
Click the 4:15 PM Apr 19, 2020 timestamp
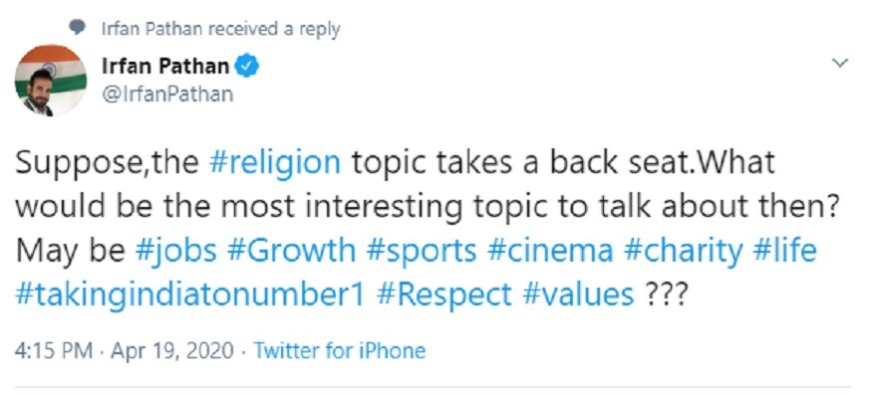coord(124,351)
